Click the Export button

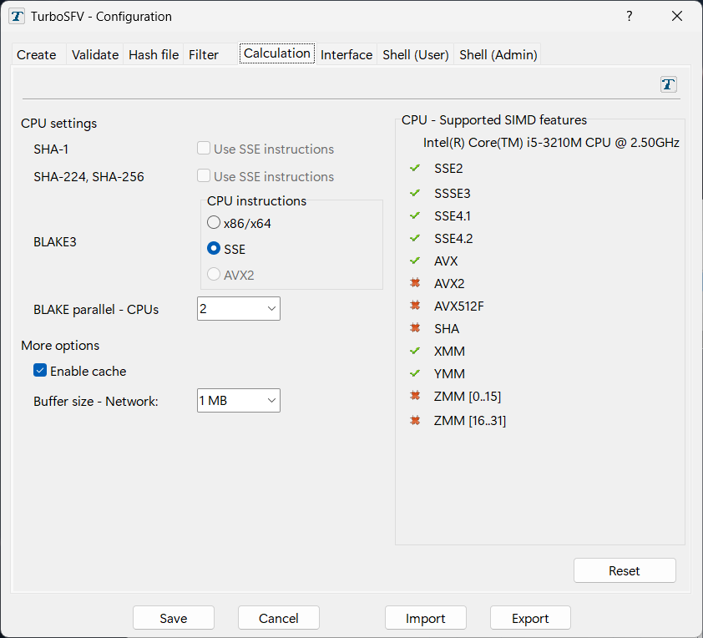[x=530, y=619]
